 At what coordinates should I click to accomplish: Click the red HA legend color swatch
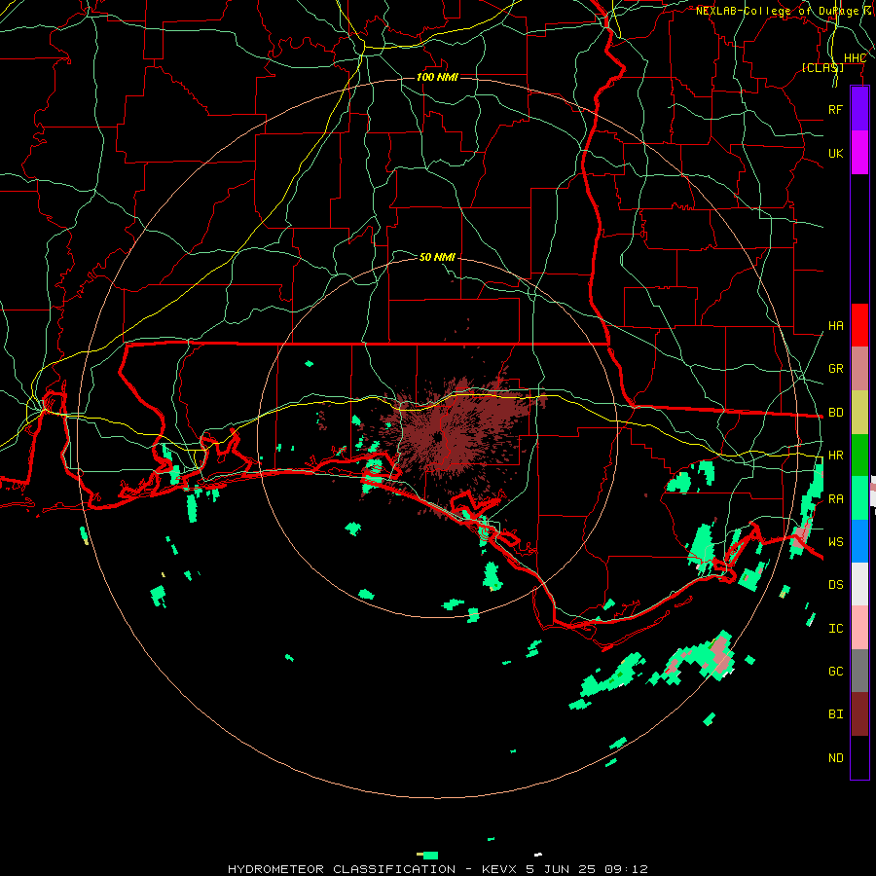859,325
